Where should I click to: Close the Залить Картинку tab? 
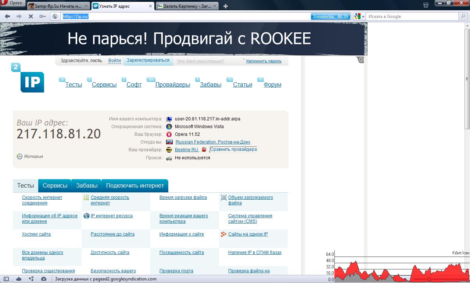click(215, 6)
